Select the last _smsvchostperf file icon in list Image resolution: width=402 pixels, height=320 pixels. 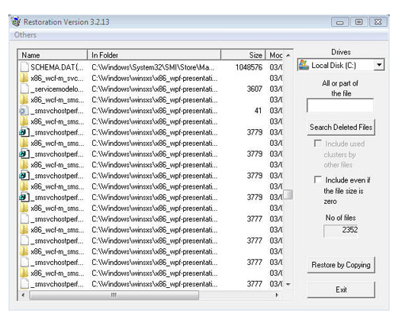[x=24, y=283]
